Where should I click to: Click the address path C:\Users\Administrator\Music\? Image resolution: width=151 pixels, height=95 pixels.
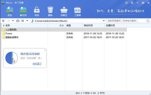tap(51, 21)
